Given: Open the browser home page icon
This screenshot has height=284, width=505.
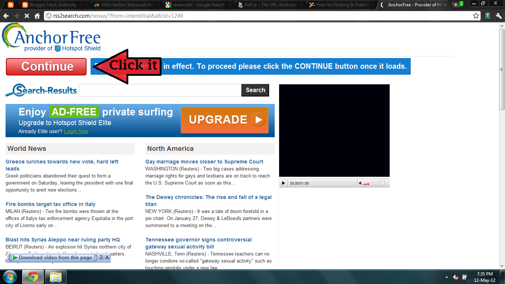Looking at the screenshot, I should point(37,16).
